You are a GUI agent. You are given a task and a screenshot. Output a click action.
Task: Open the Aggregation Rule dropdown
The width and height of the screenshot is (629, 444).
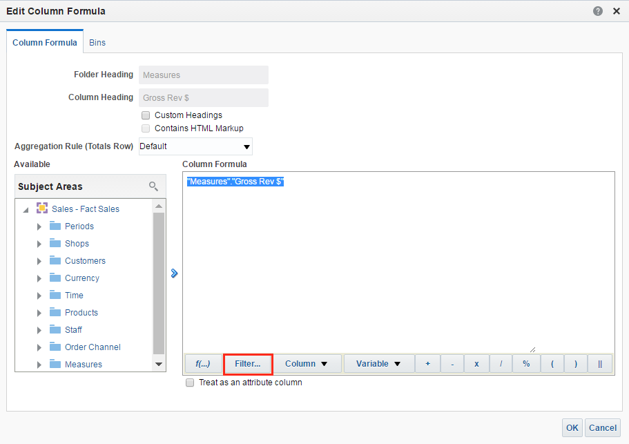coord(195,146)
